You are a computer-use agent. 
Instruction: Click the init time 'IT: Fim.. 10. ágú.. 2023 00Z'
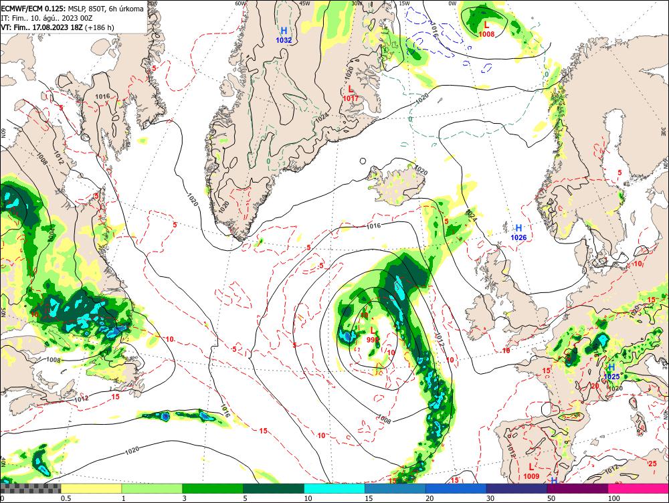(47, 18)
